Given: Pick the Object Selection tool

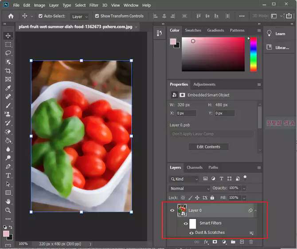Looking at the screenshot, I should [x=8, y=62].
